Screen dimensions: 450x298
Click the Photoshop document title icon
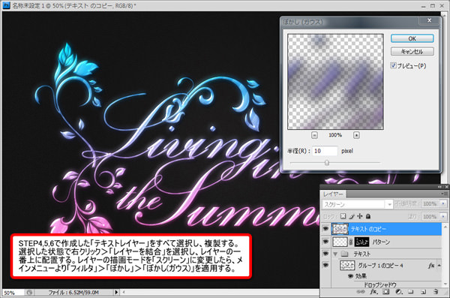6,5
